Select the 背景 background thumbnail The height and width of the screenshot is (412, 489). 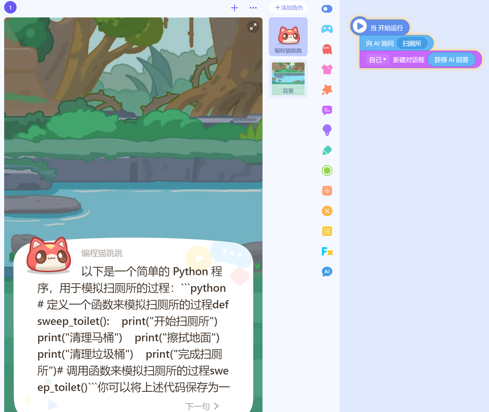click(288, 79)
